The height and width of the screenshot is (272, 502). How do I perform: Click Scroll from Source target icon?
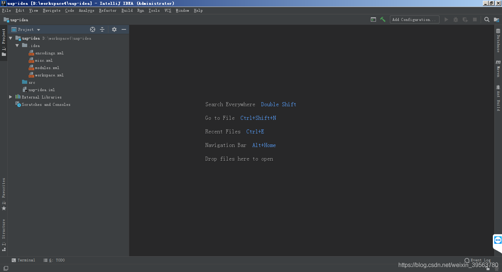pyautogui.click(x=93, y=29)
